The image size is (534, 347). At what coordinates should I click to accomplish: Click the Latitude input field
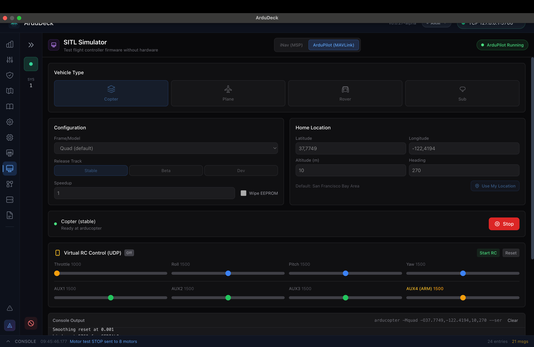coord(350,149)
